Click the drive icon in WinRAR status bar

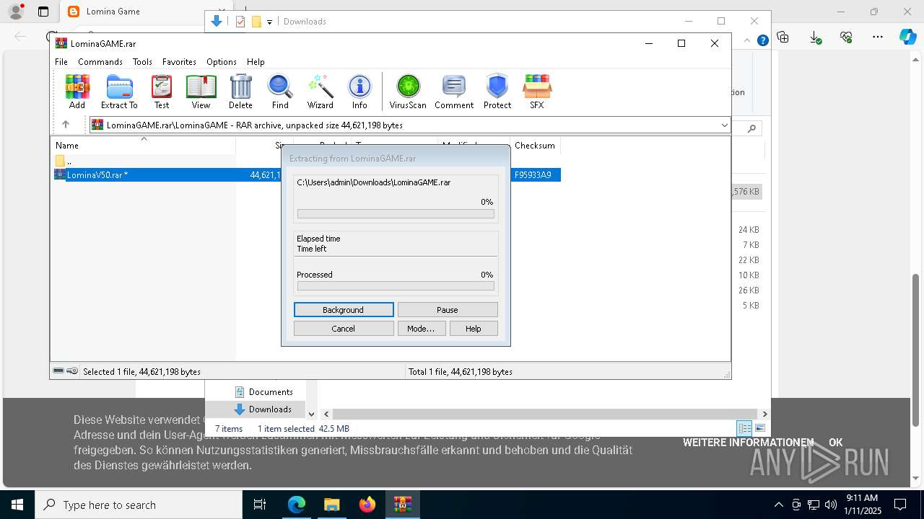pos(58,371)
